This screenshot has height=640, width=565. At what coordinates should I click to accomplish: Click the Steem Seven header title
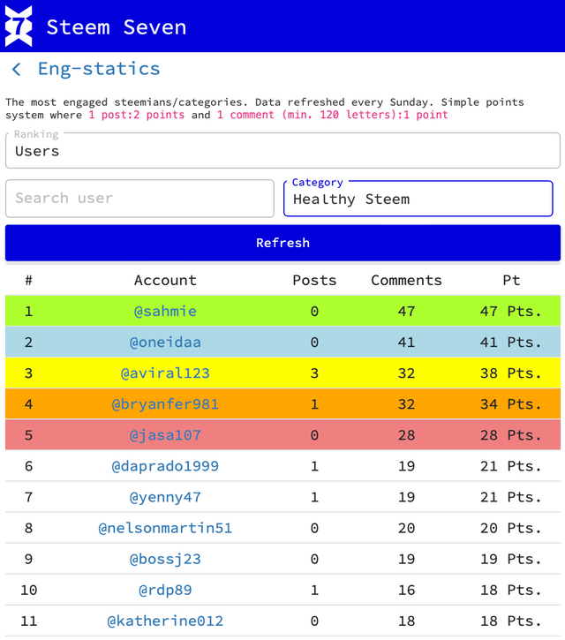117,27
